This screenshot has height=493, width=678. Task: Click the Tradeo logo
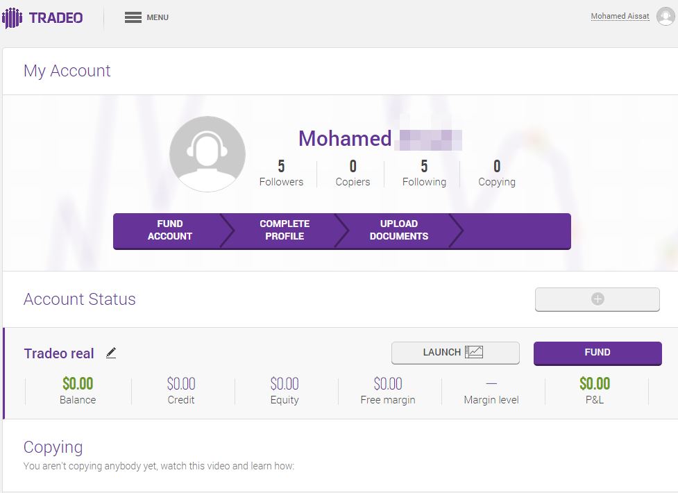pyautogui.click(x=42, y=18)
